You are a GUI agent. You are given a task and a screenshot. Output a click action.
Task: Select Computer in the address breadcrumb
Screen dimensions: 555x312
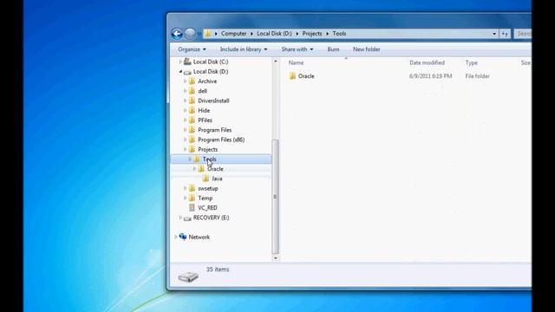coord(233,34)
